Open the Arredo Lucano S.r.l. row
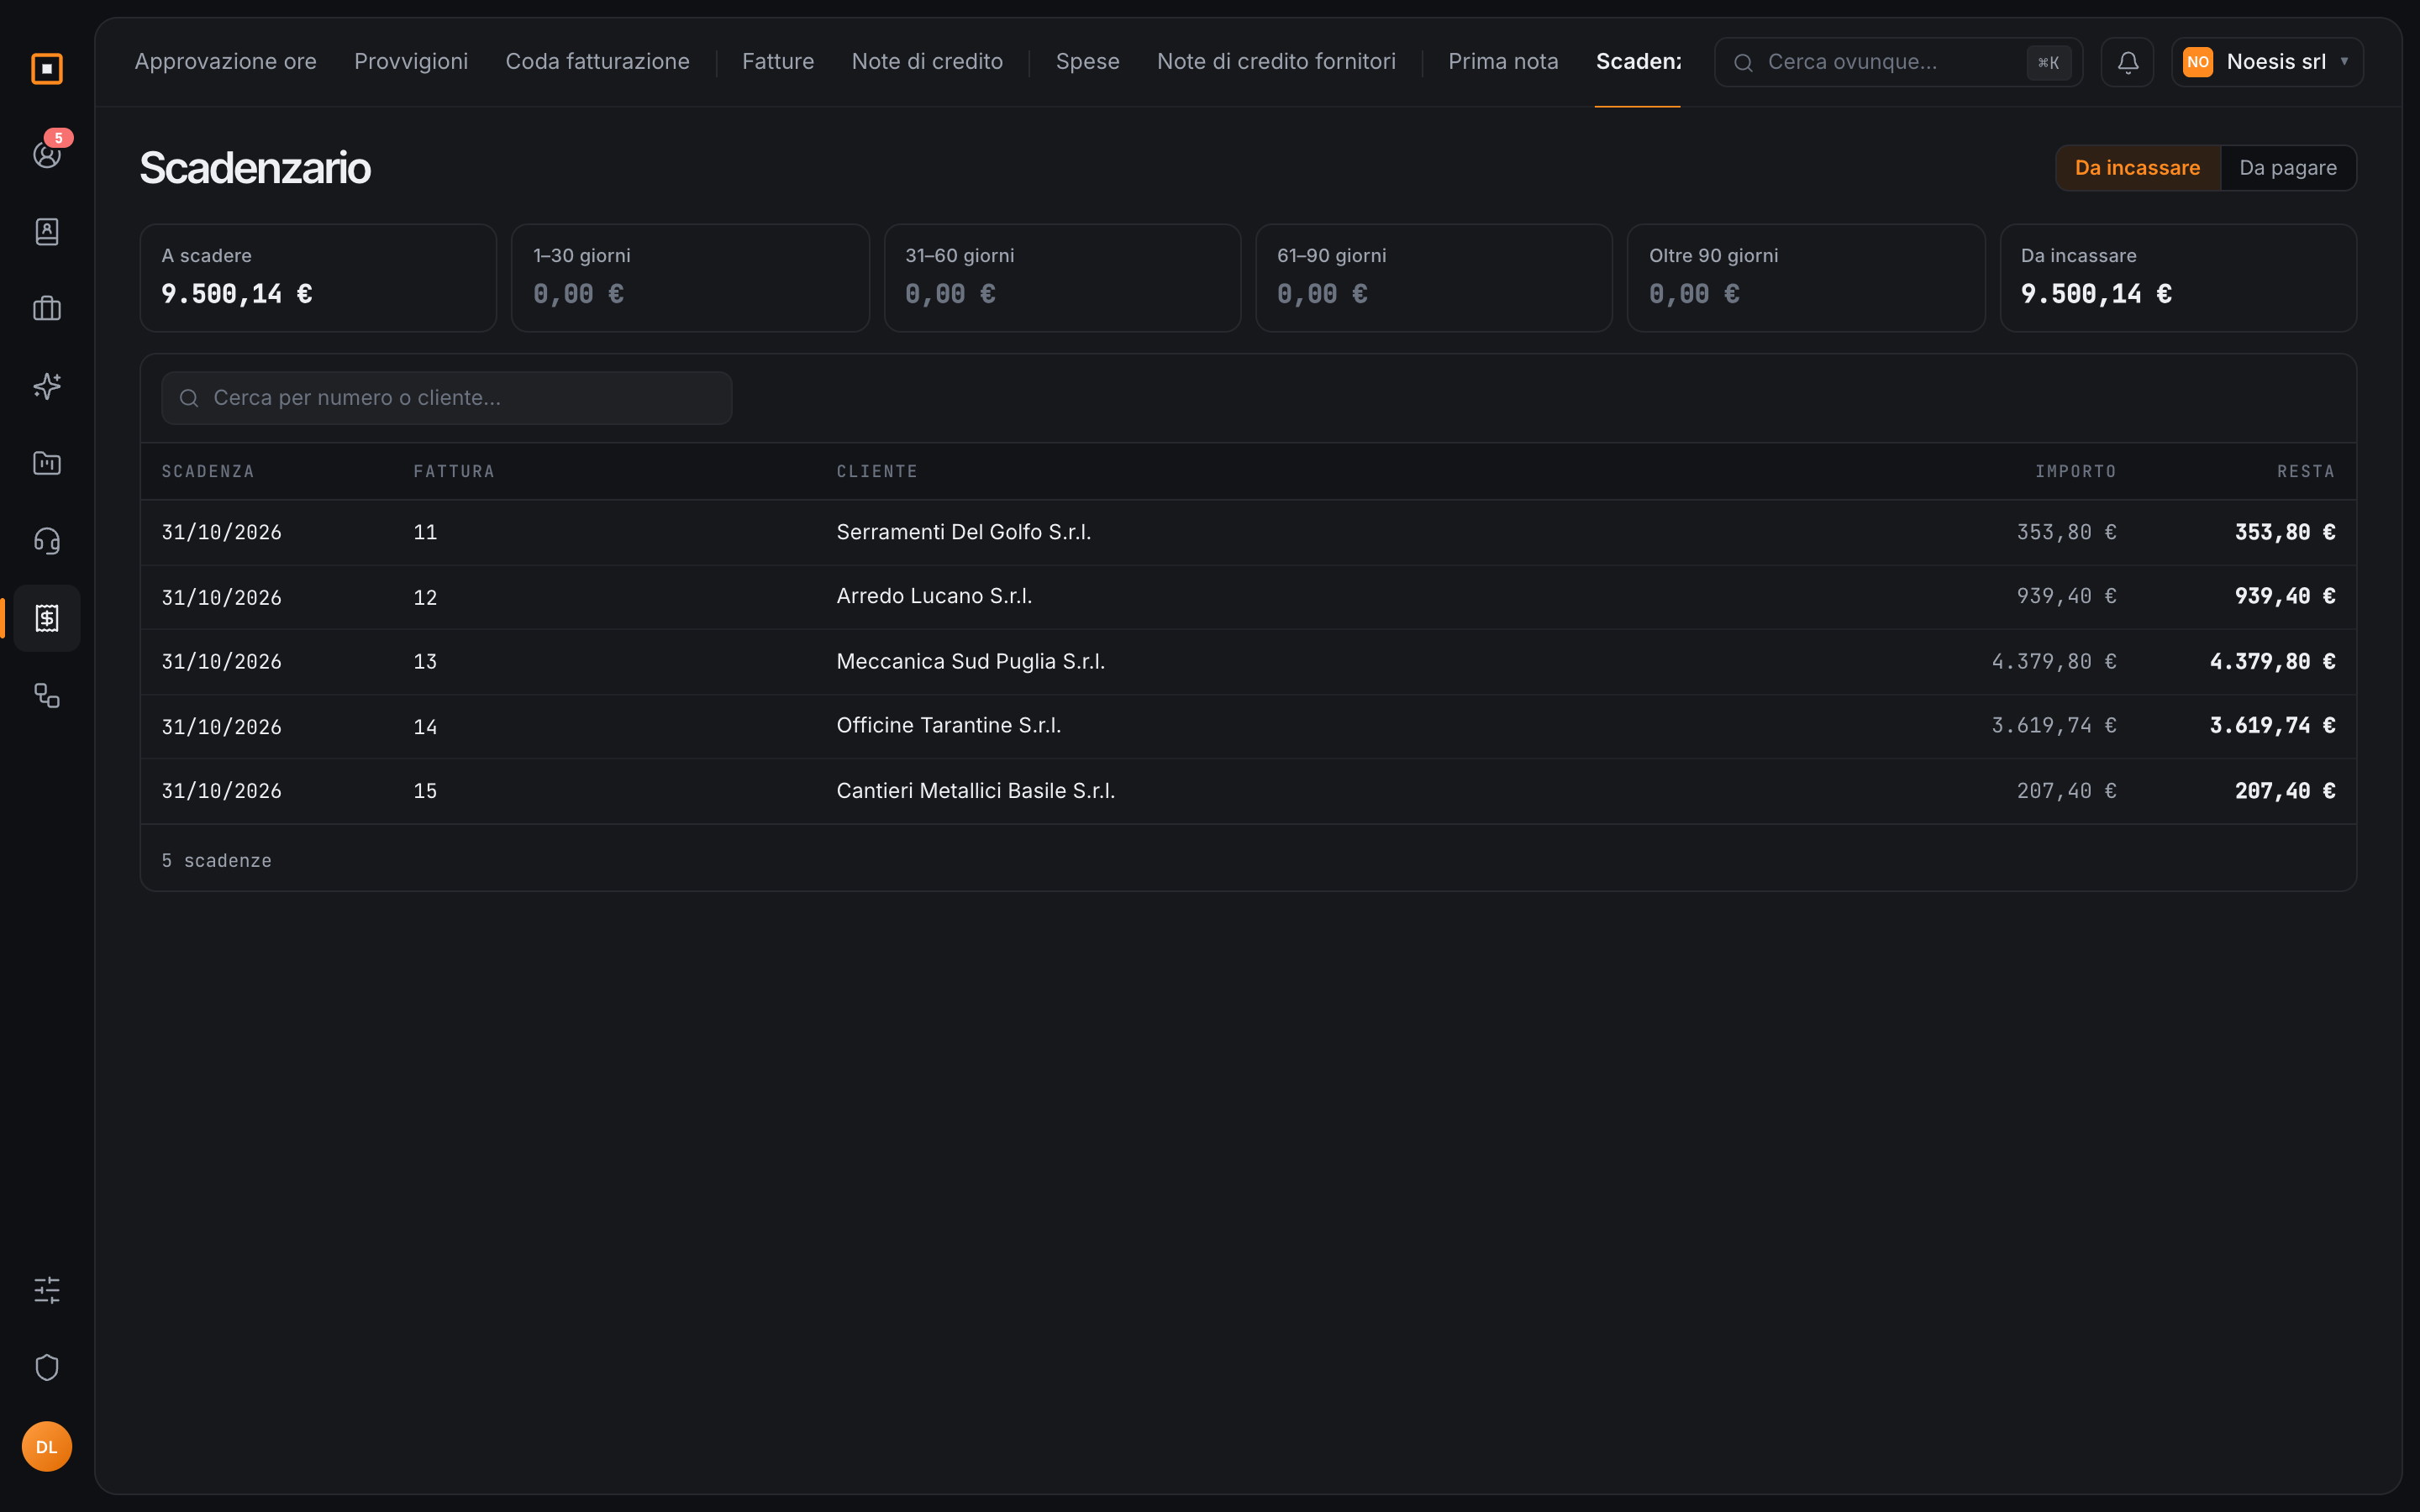 [1248, 597]
